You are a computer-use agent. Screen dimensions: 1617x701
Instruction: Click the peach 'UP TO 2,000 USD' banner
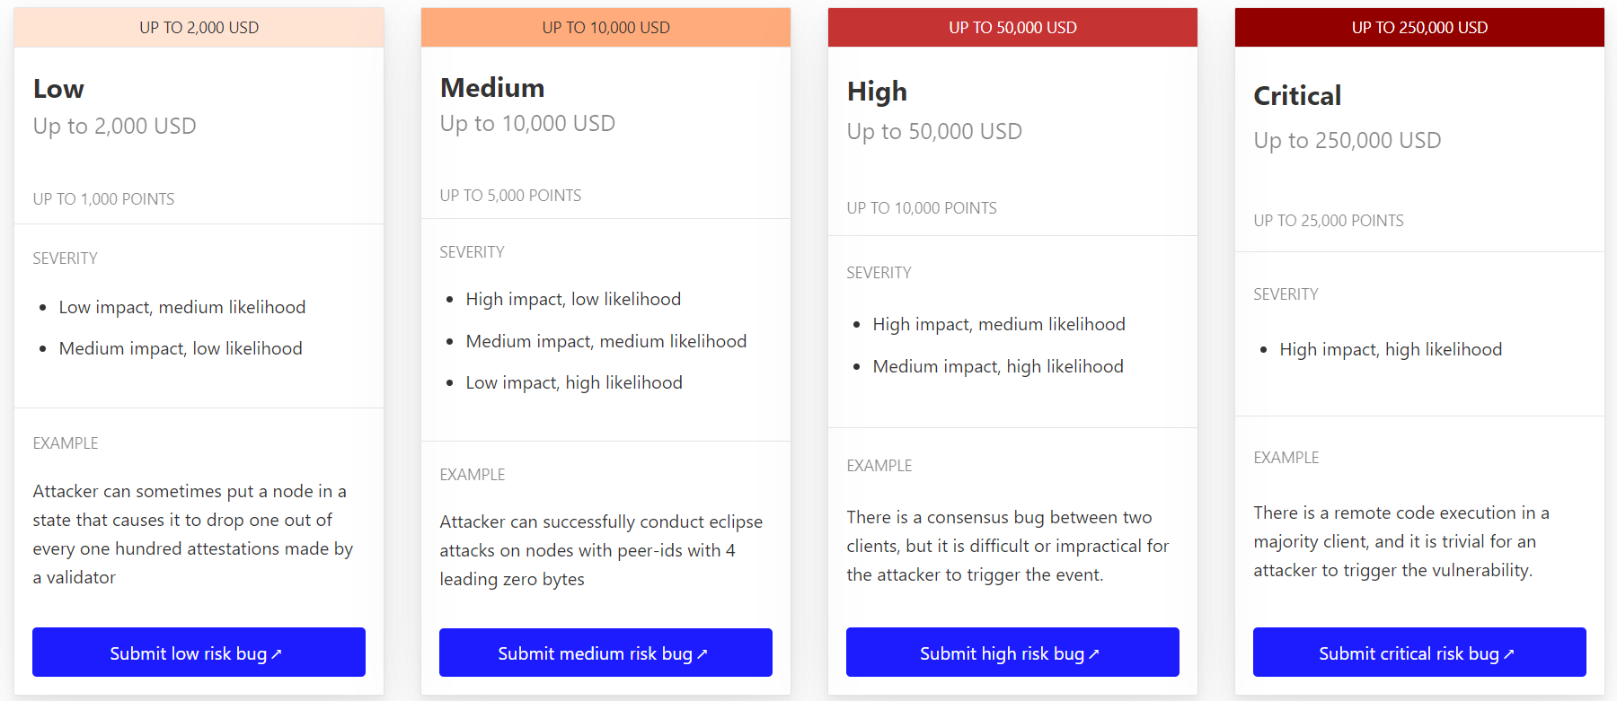pos(199,28)
